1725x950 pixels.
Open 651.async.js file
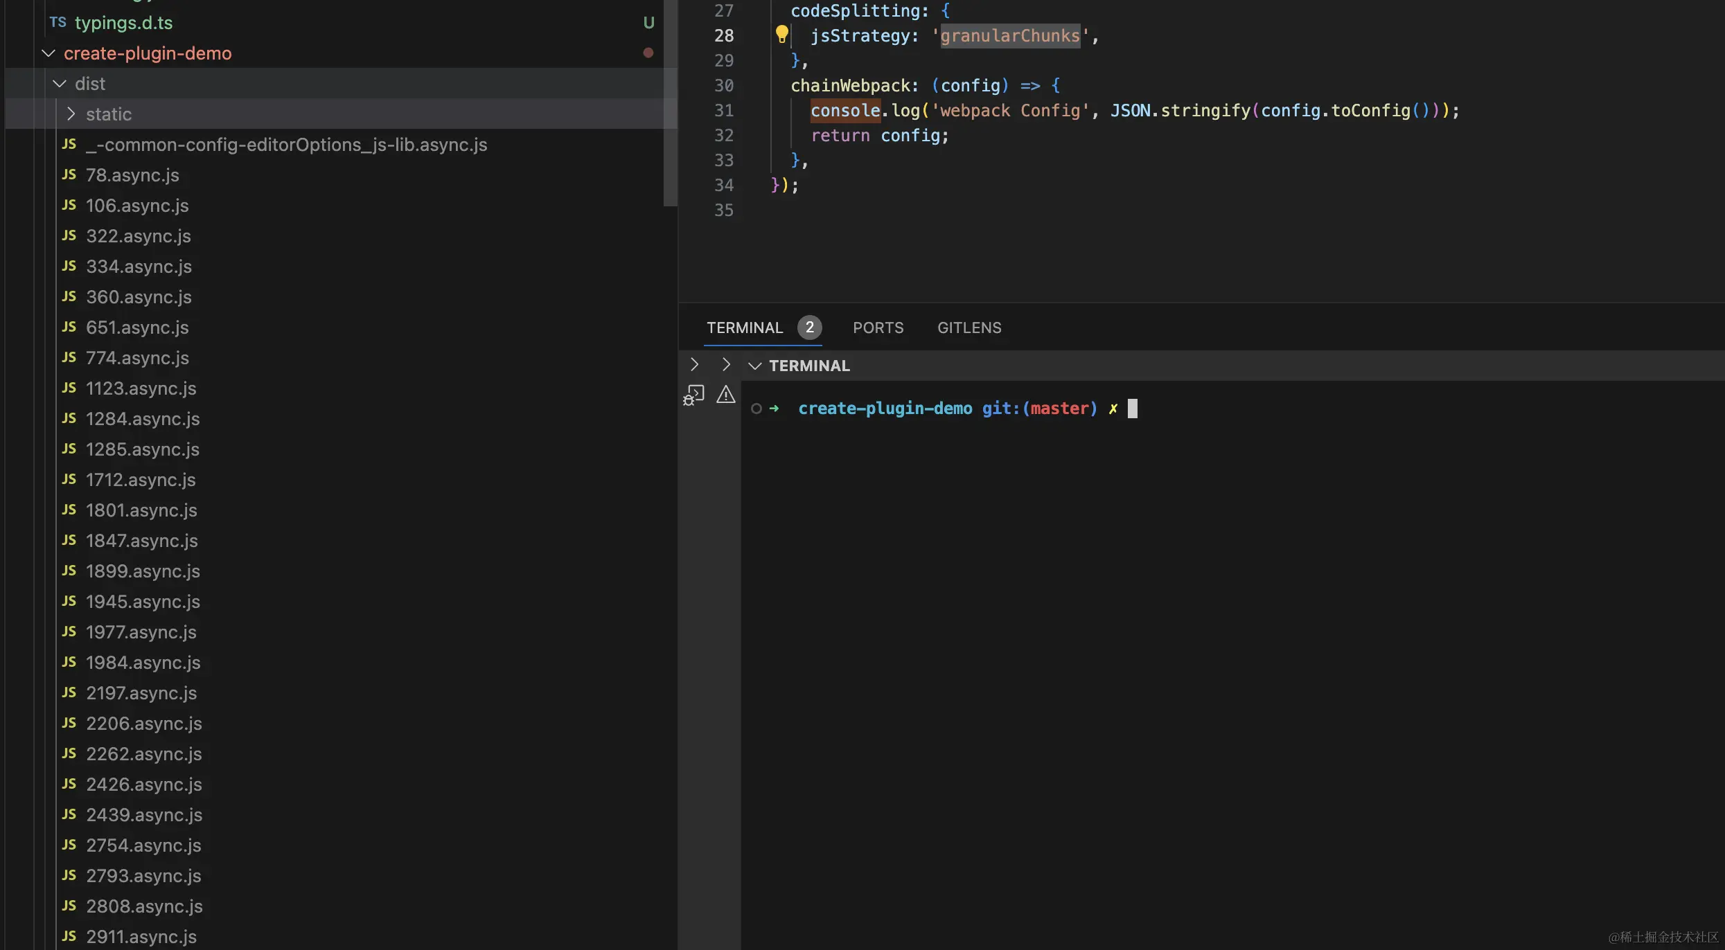tap(137, 328)
